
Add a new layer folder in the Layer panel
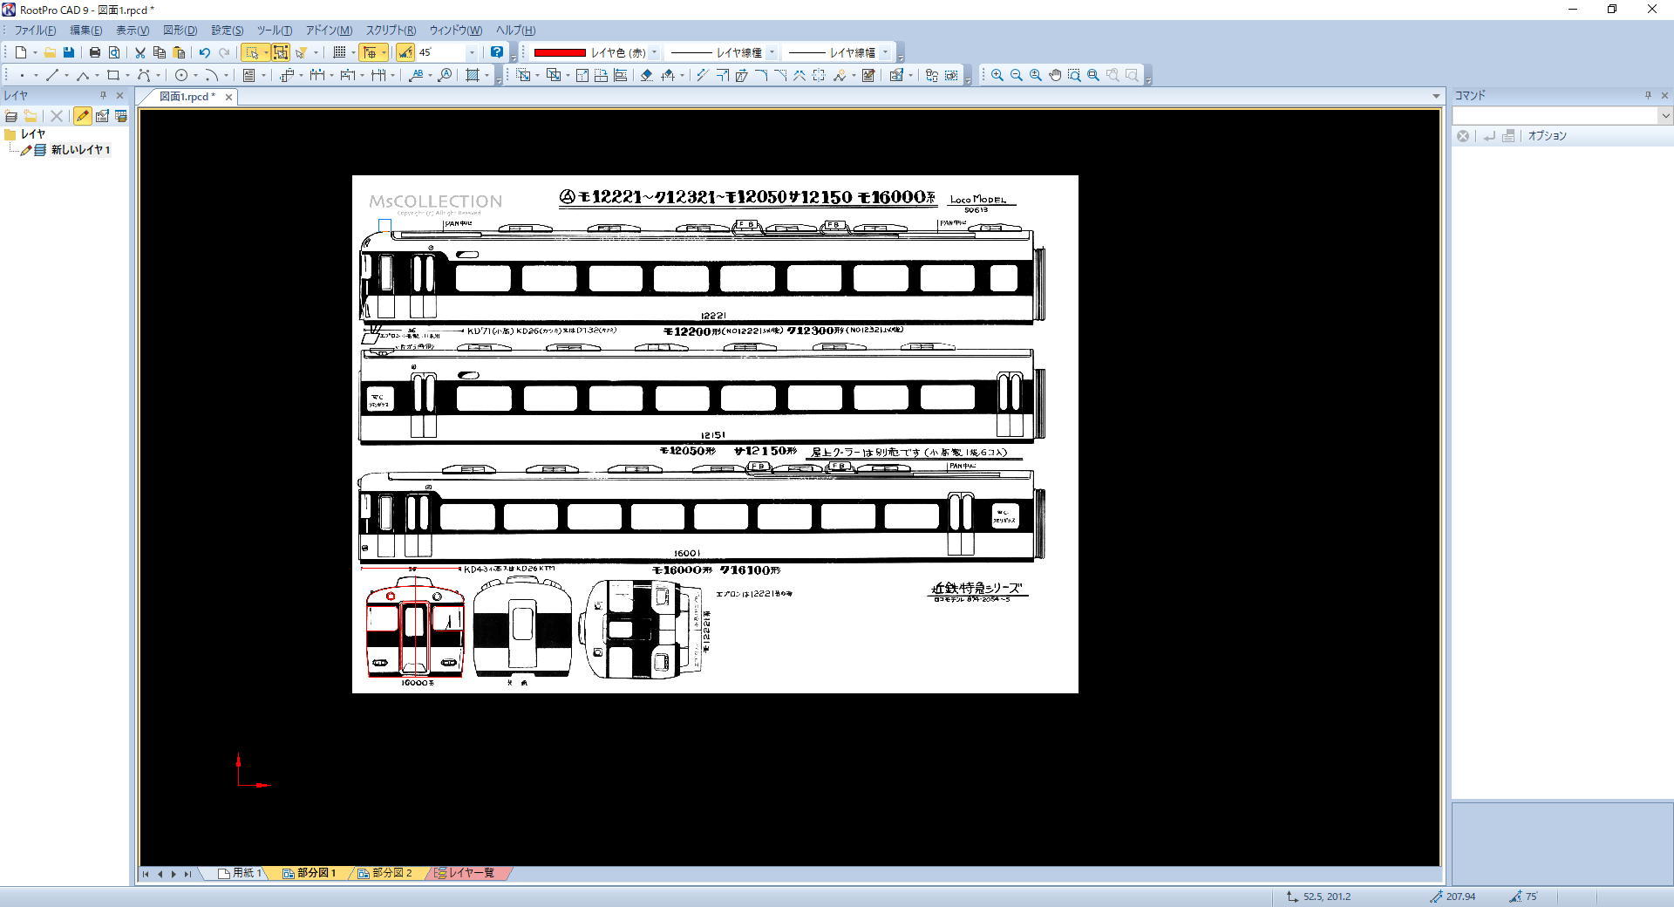coord(31,116)
